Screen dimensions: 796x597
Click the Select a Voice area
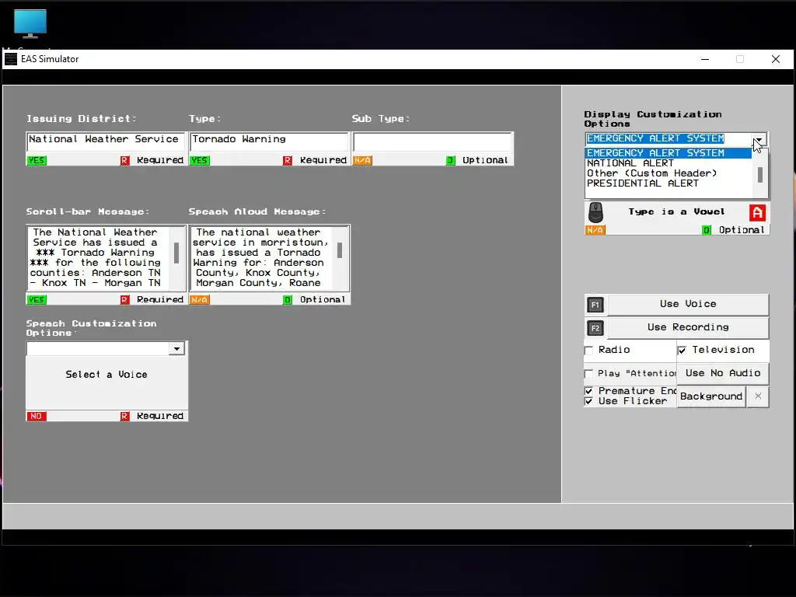(106, 375)
